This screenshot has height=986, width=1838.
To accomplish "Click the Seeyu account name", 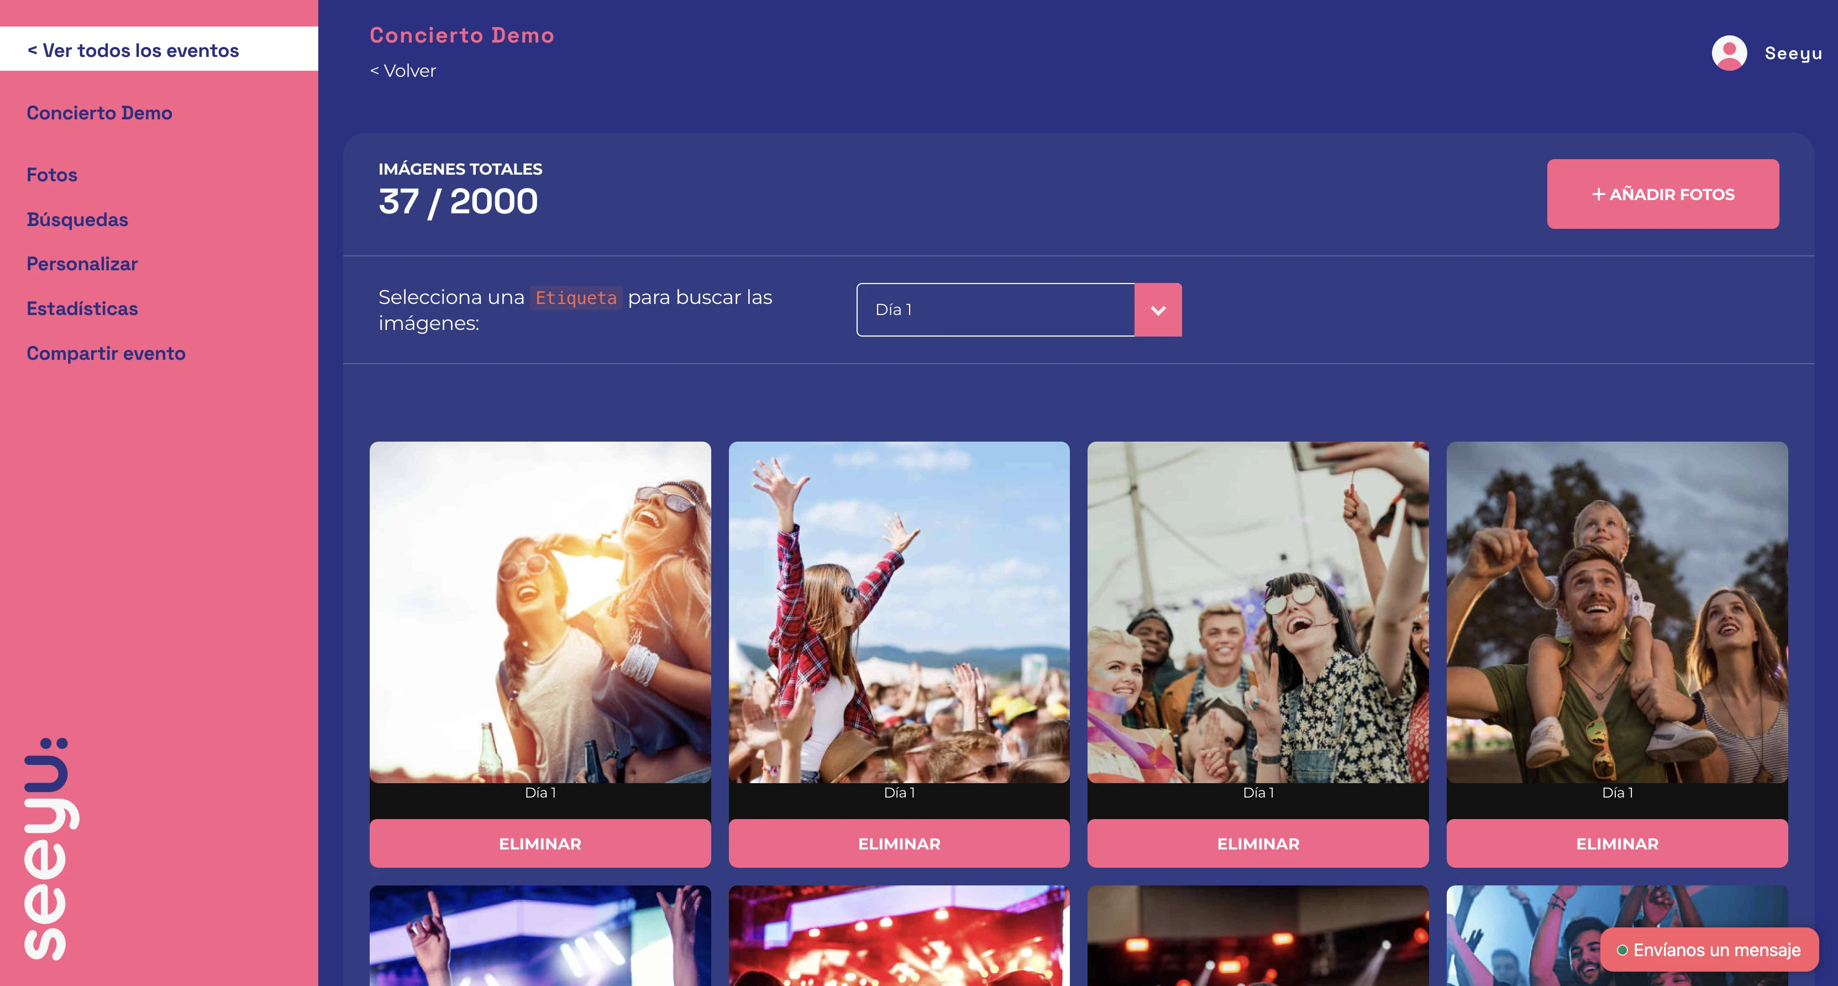I will pyautogui.click(x=1793, y=54).
